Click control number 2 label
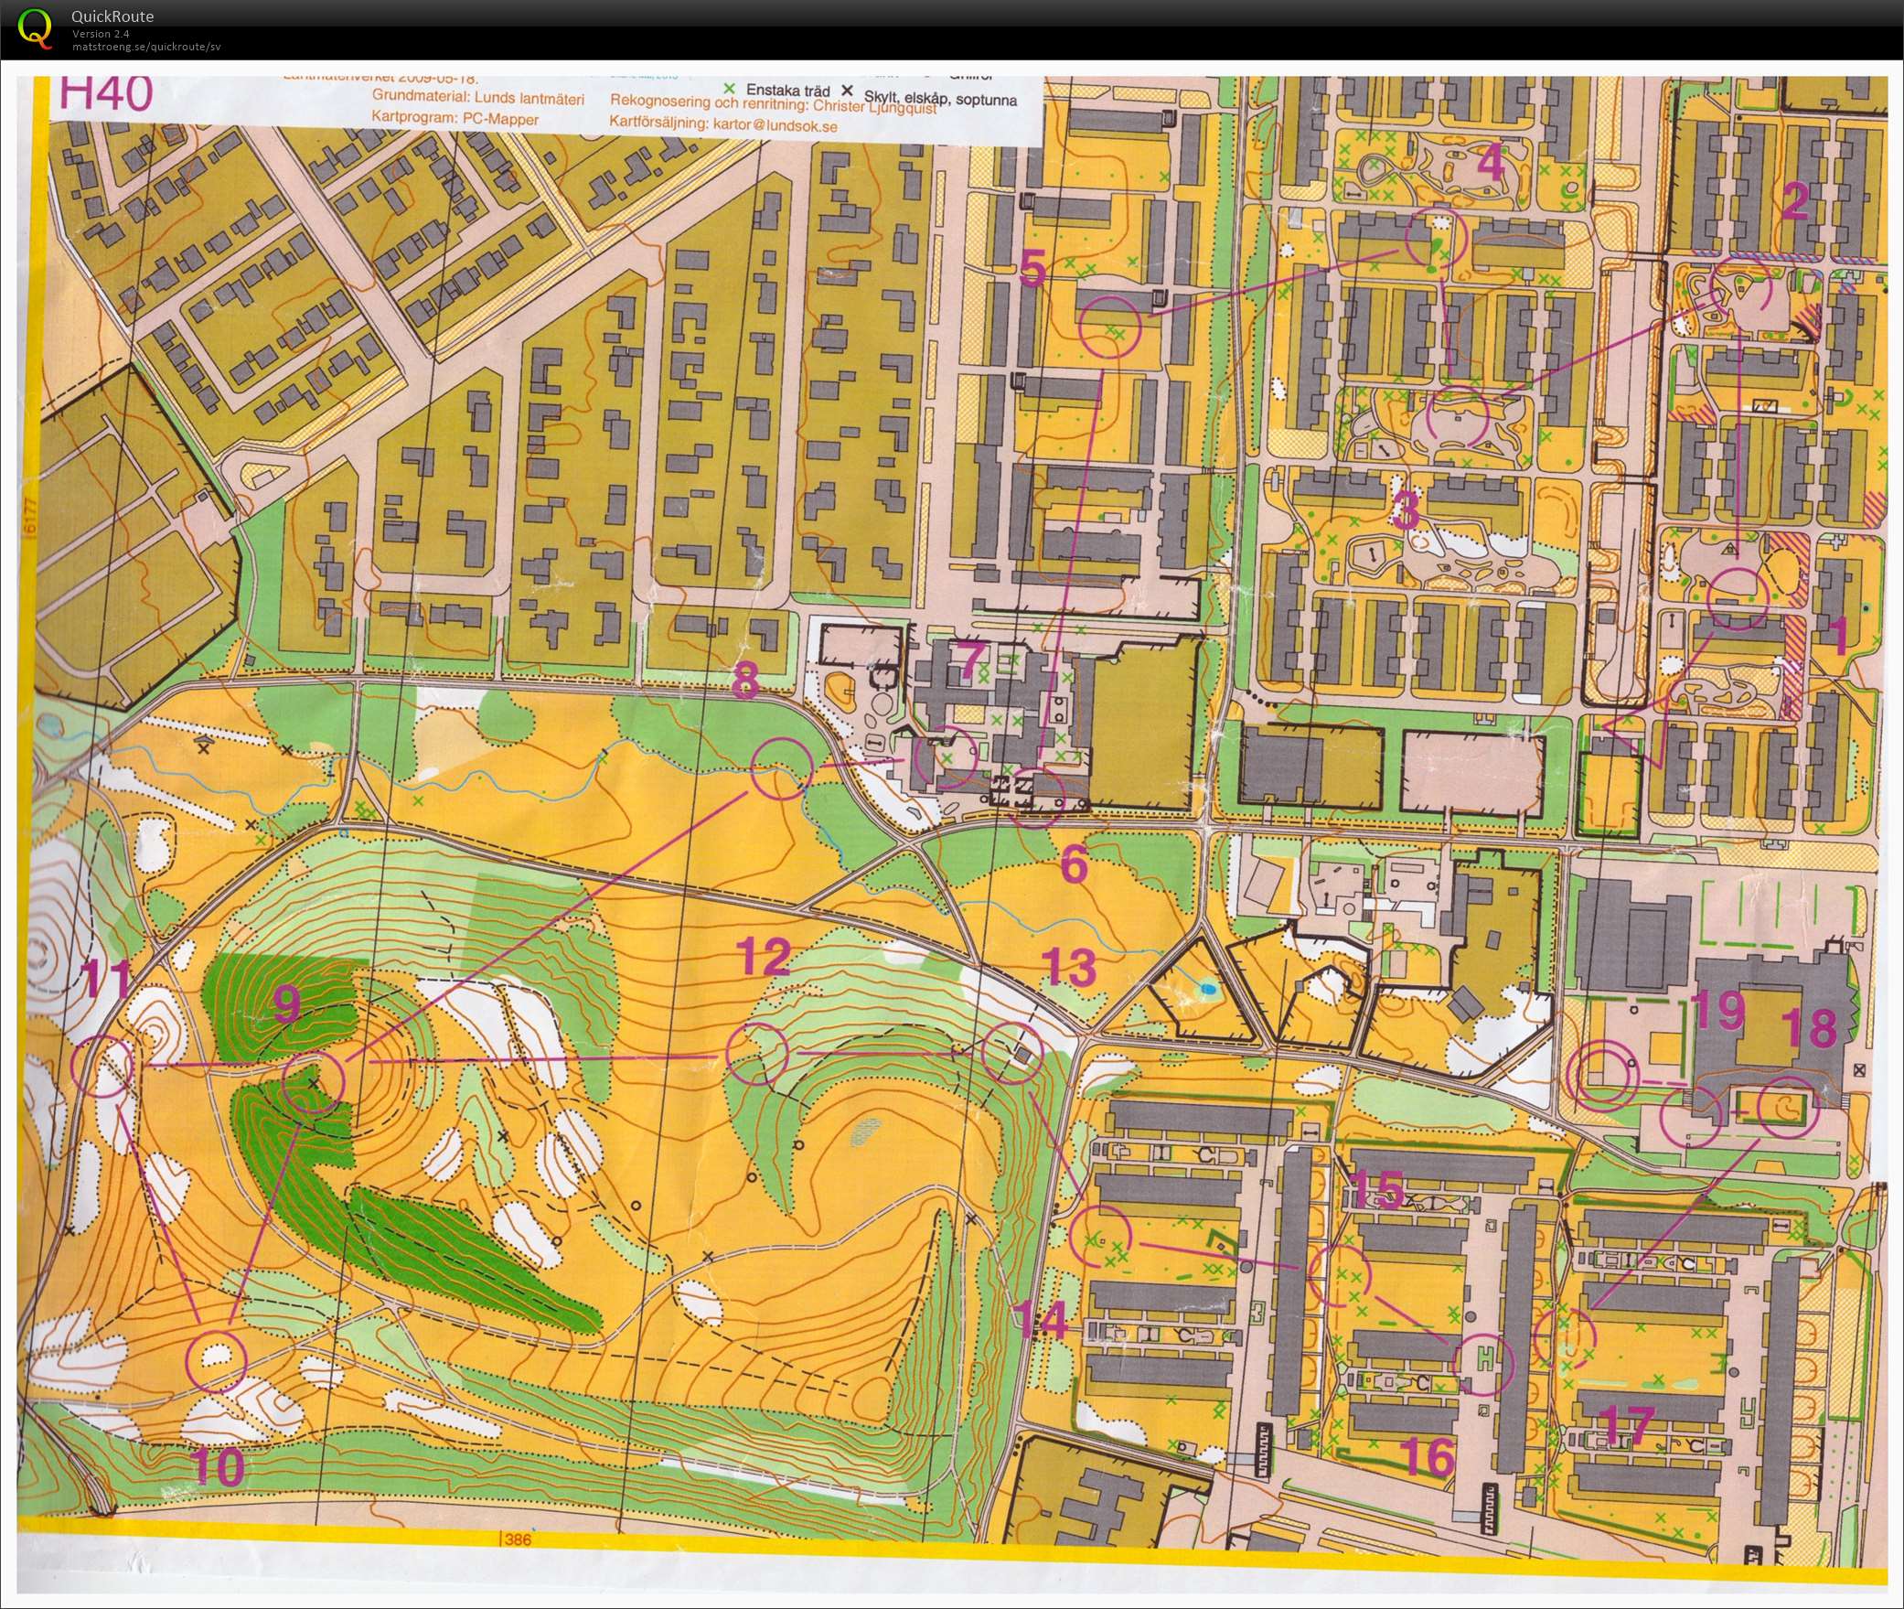The height and width of the screenshot is (1609, 1904). click(1795, 201)
